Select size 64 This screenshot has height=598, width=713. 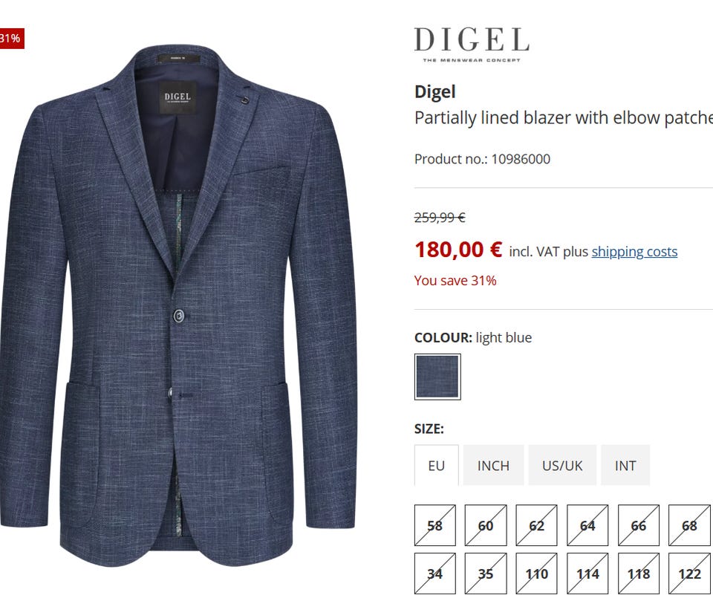click(587, 526)
